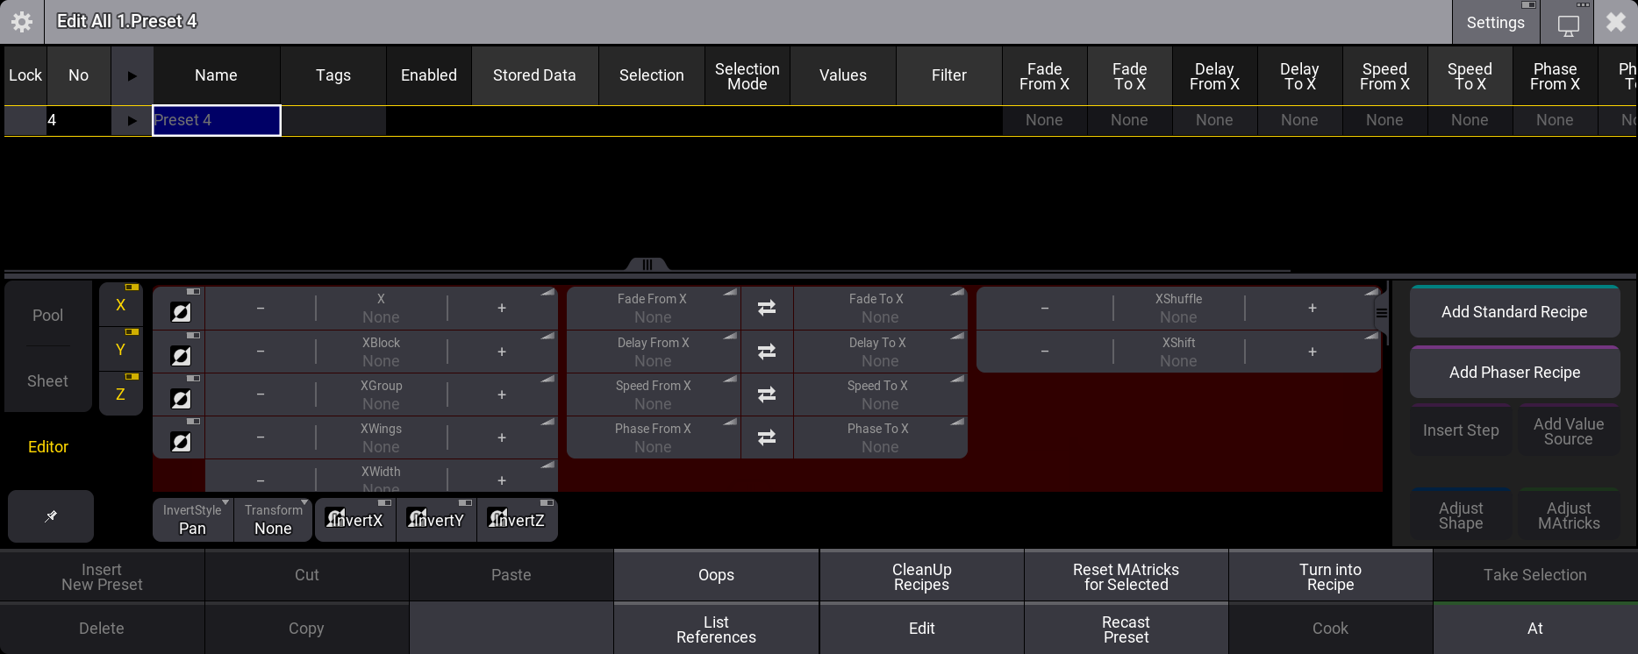Select the Y axis toggle

pyautogui.click(x=121, y=350)
